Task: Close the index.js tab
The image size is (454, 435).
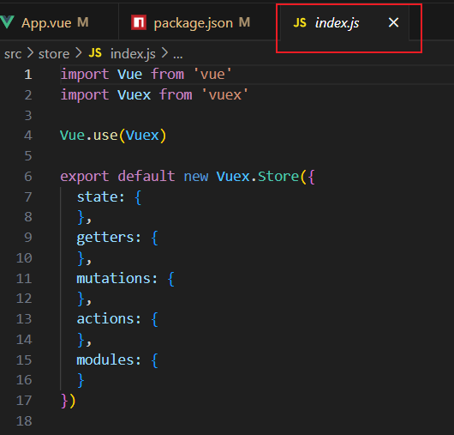Action: point(393,22)
